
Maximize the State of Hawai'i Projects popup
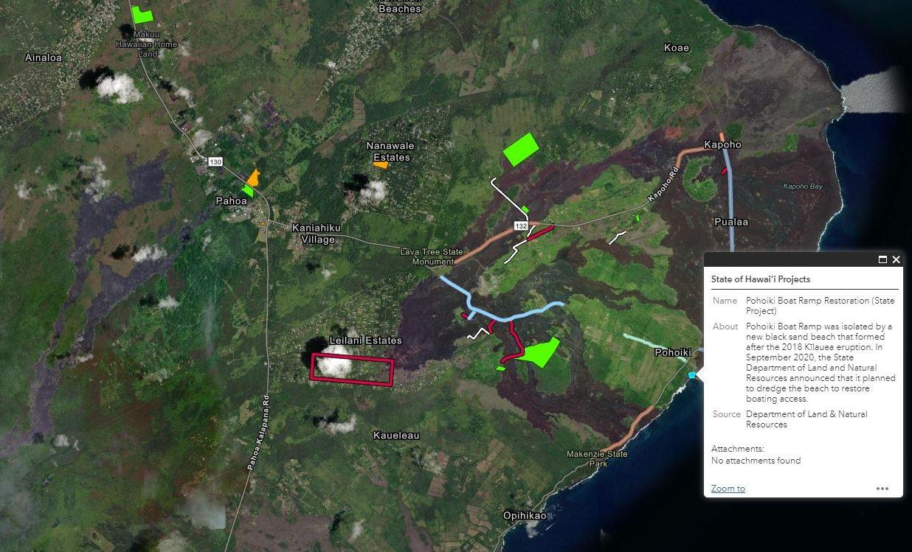882,259
